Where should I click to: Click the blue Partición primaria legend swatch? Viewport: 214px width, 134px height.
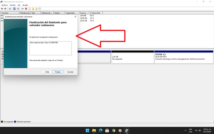[15, 122]
